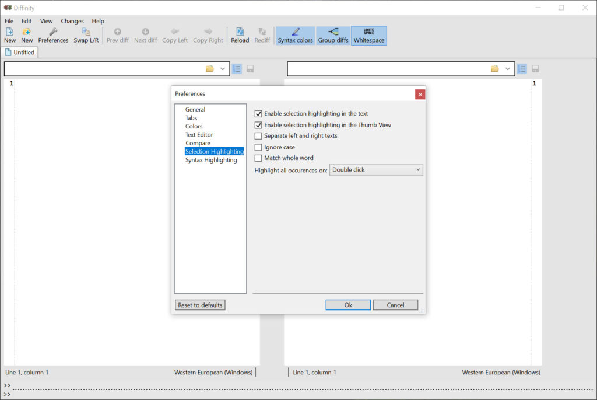Click the Rediff toolbar icon

coord(262,36)
